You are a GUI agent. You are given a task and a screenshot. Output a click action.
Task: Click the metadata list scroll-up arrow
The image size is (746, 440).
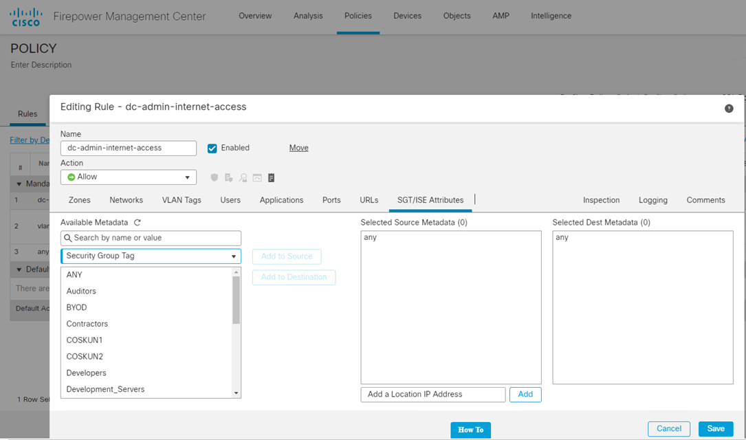236,272
